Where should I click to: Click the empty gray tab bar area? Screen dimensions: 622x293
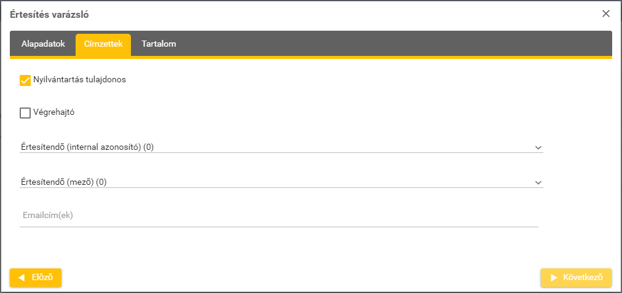393,44
